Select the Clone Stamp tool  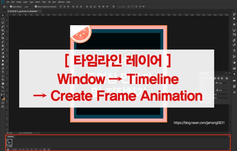click(3, 46)
